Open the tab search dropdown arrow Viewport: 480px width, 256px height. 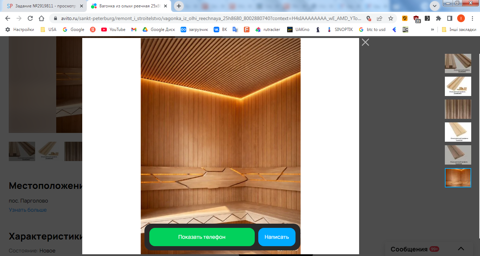(435, 6)
